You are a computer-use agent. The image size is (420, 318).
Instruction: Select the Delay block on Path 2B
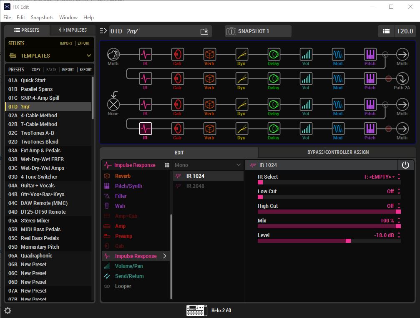[274, 129]
